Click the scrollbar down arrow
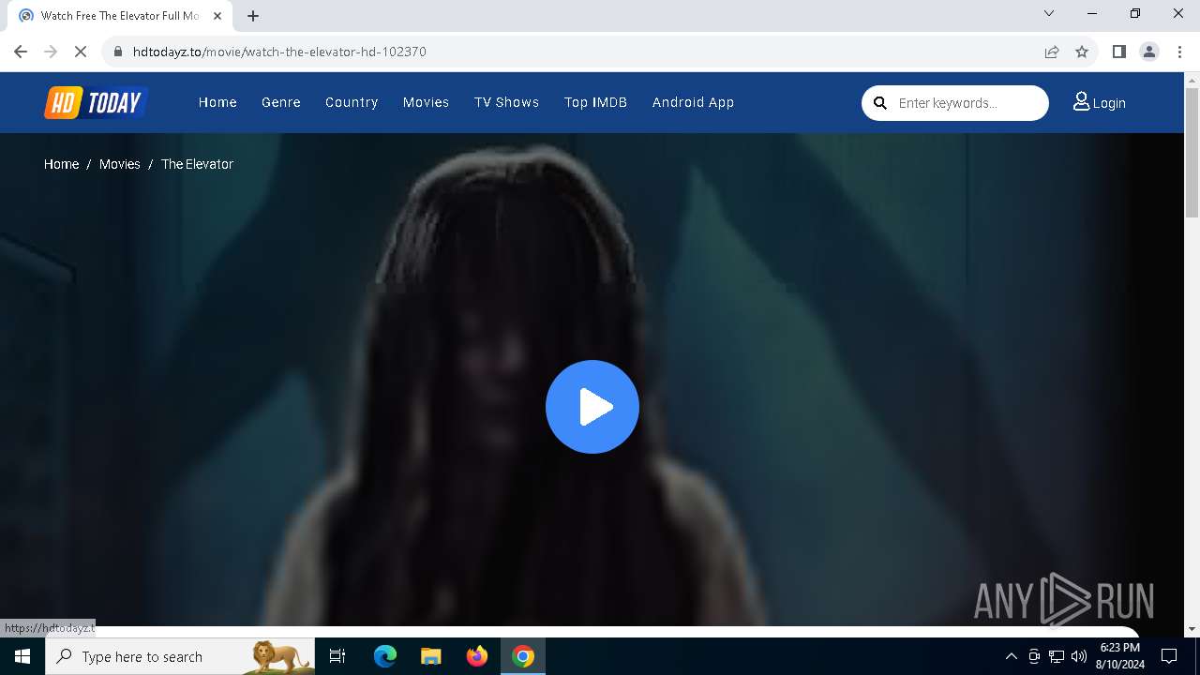This screenshot has height=675, width=1200. [1192, 629]
